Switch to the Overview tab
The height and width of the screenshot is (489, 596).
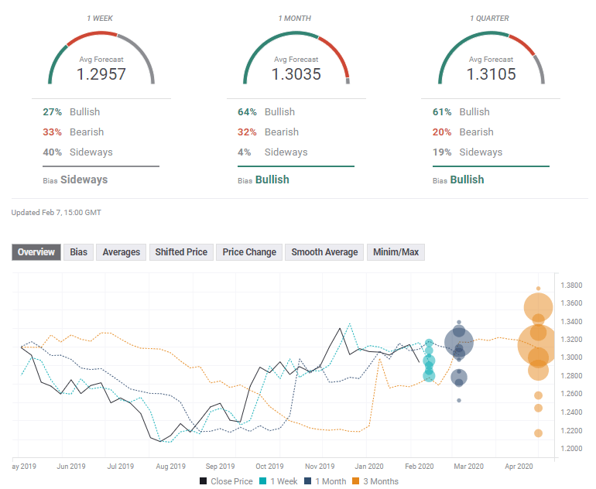[36, 252]
